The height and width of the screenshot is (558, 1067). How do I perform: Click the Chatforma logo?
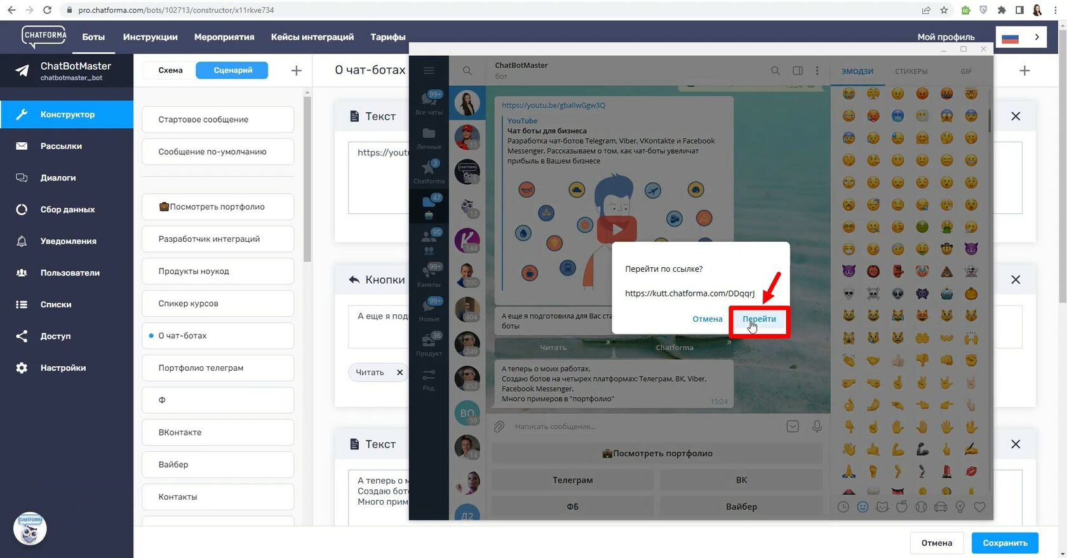coord(44,37)
